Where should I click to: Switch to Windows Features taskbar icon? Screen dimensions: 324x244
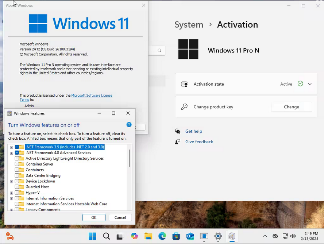point(232,236)
